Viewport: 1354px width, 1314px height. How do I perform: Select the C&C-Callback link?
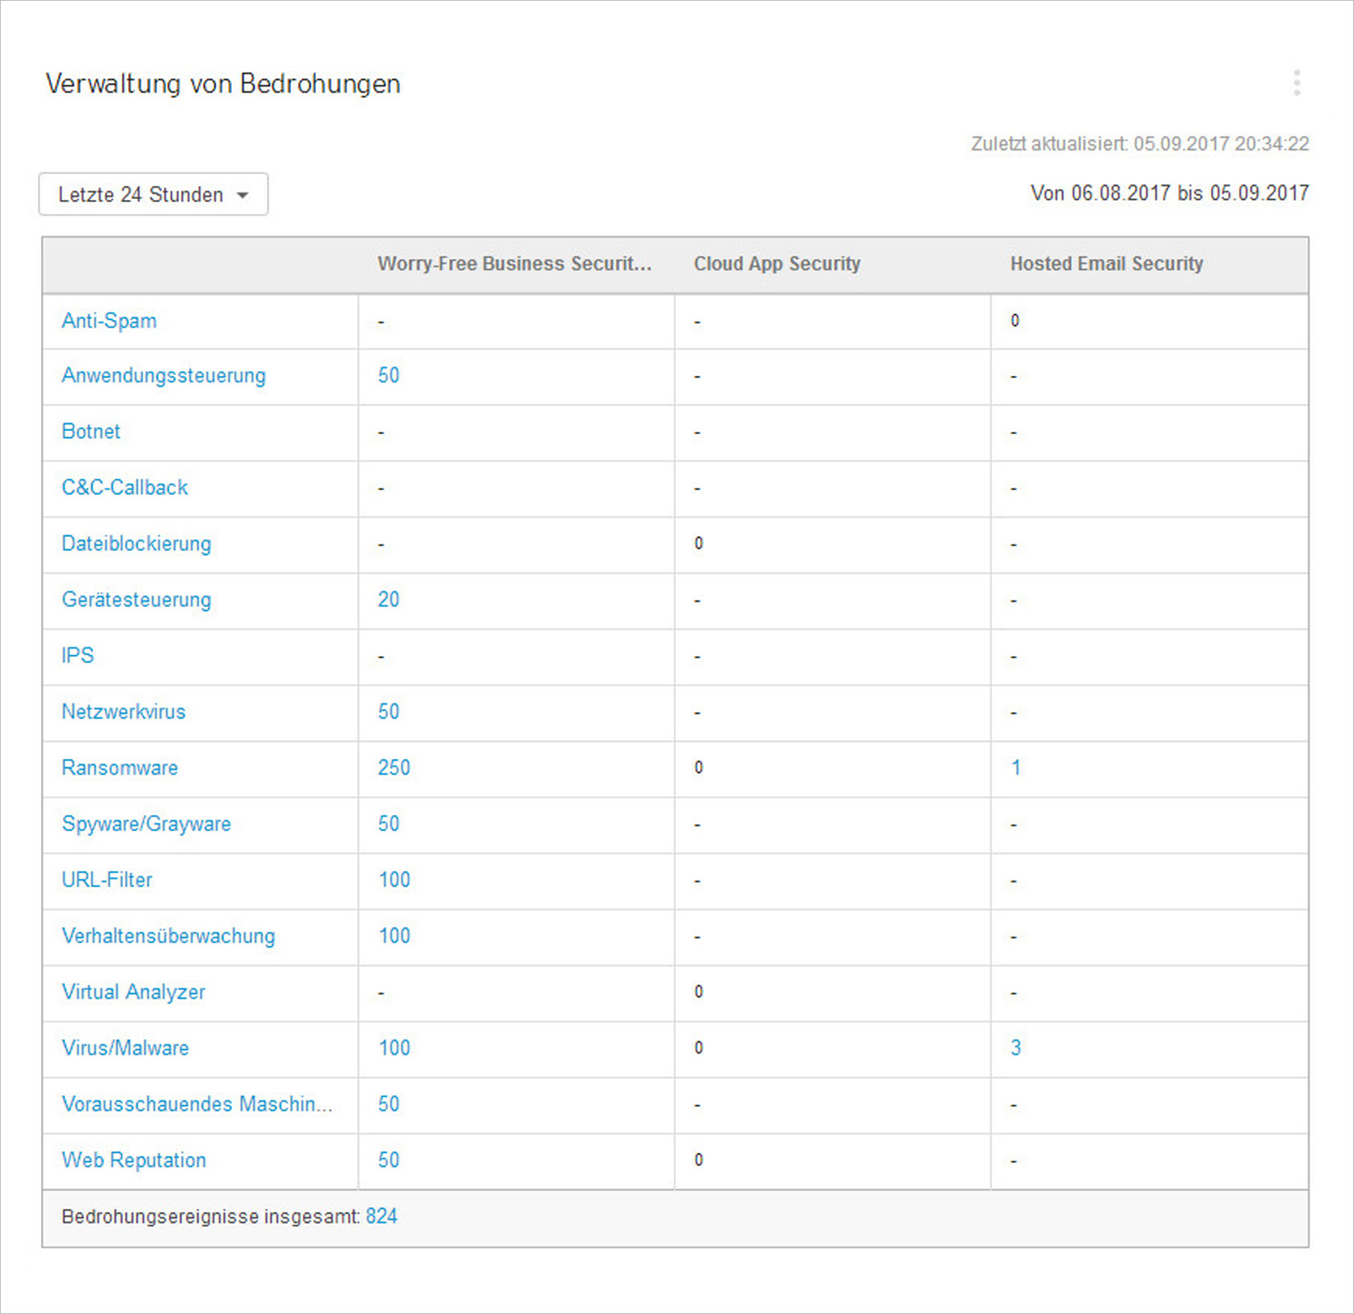[124, 488]
